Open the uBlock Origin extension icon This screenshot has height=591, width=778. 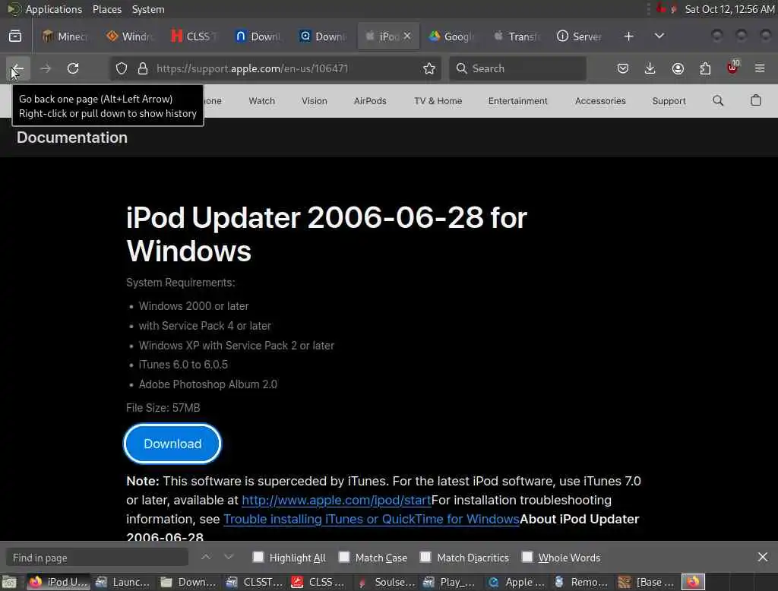733,68
